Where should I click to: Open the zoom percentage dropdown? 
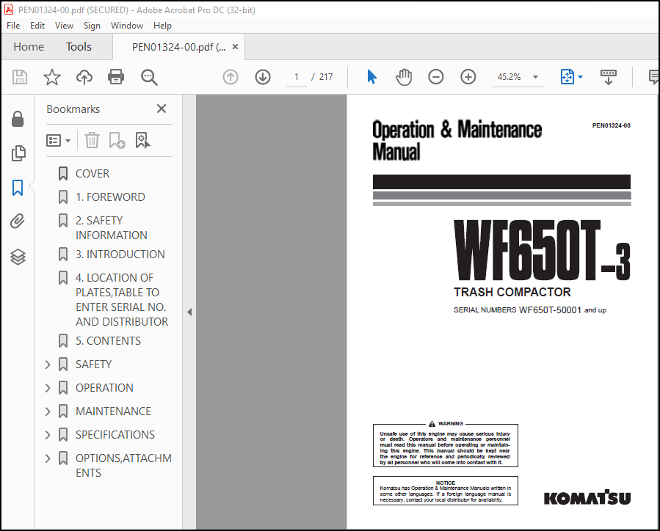point(535,76)
